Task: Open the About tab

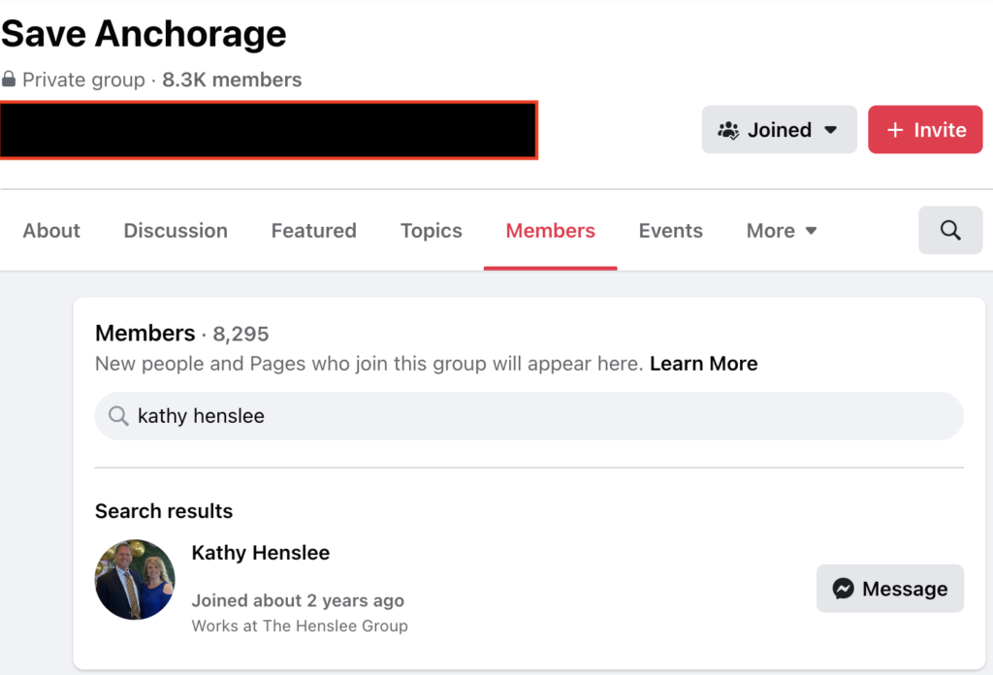Action: pyautogui.click(x=51, y=231)
